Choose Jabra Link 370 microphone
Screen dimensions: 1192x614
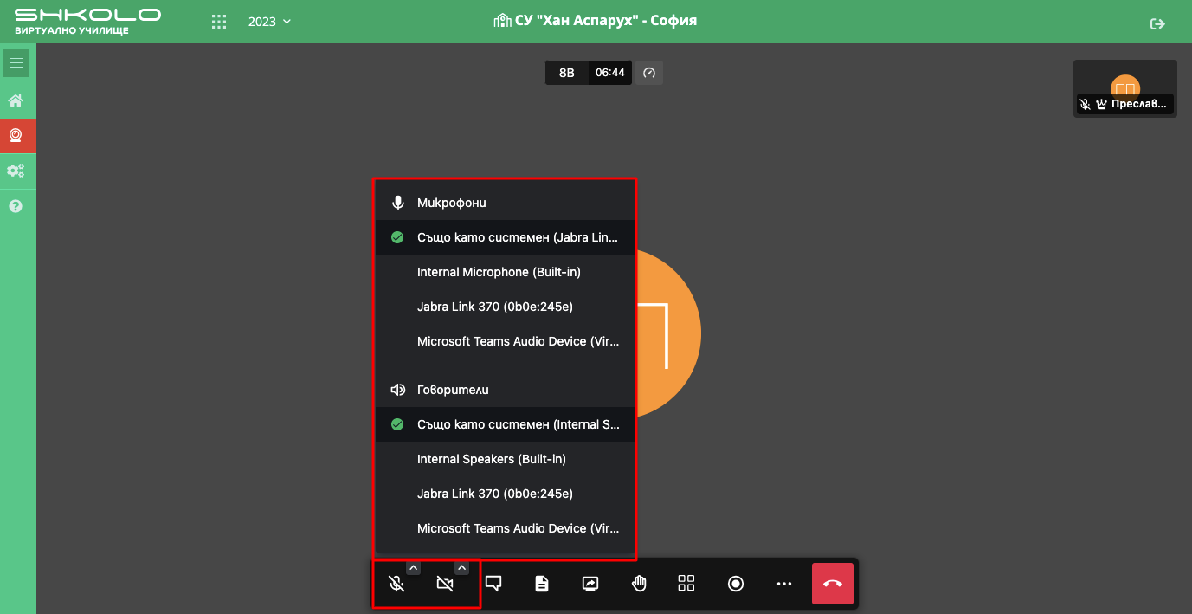click(x=506, y=307)
